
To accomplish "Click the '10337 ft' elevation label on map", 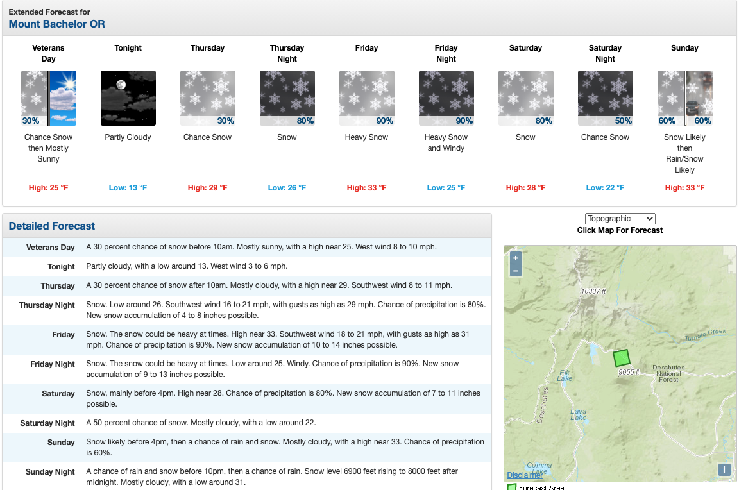I will pos(593,291).
